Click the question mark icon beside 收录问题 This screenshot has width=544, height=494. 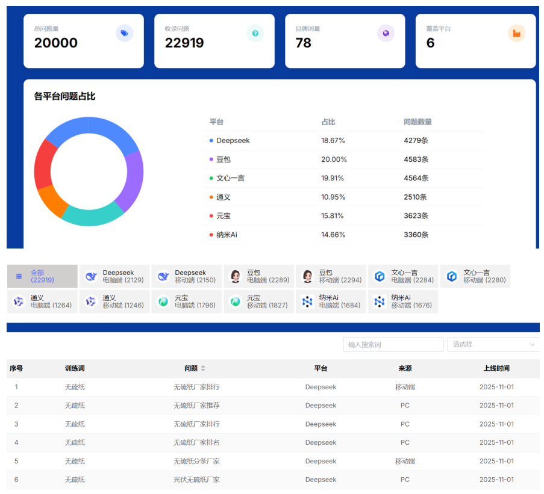tap(255, 33)
